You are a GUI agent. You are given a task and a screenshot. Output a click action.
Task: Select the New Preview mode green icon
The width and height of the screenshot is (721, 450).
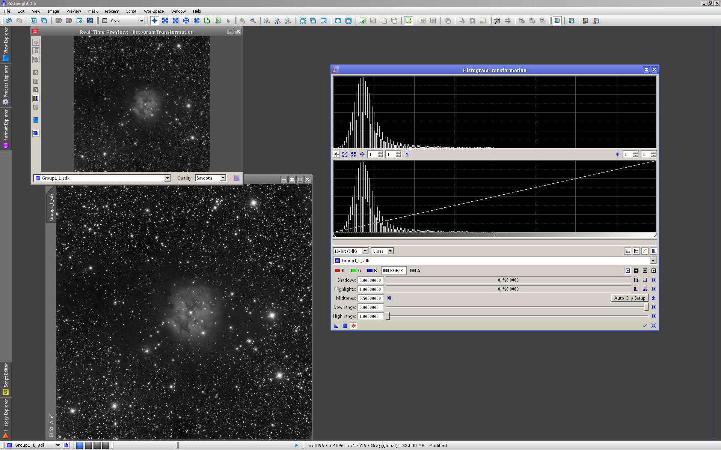coord(207,21)
